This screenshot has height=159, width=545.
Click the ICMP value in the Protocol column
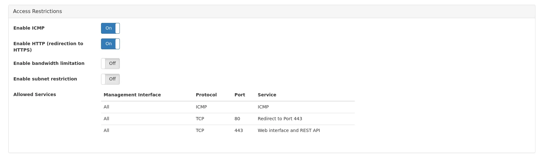(201, 107)
